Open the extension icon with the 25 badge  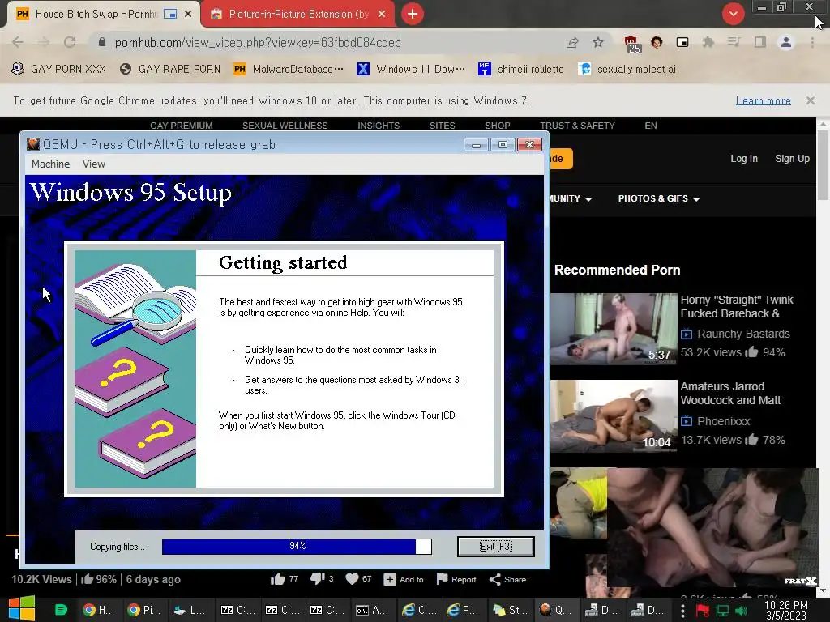pos(632,44)
